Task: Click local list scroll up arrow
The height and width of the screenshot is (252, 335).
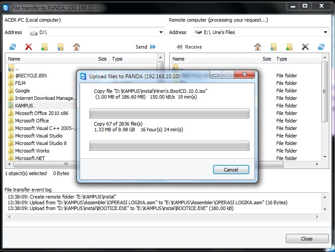Action: (x=160, y=57)
